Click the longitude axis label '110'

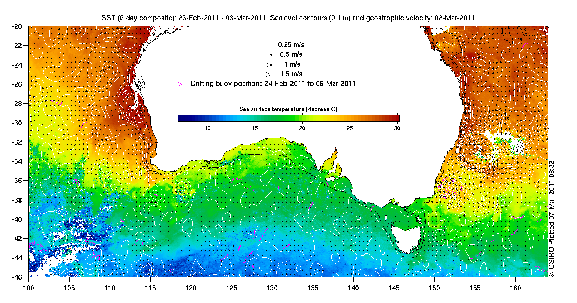[110, 288]
